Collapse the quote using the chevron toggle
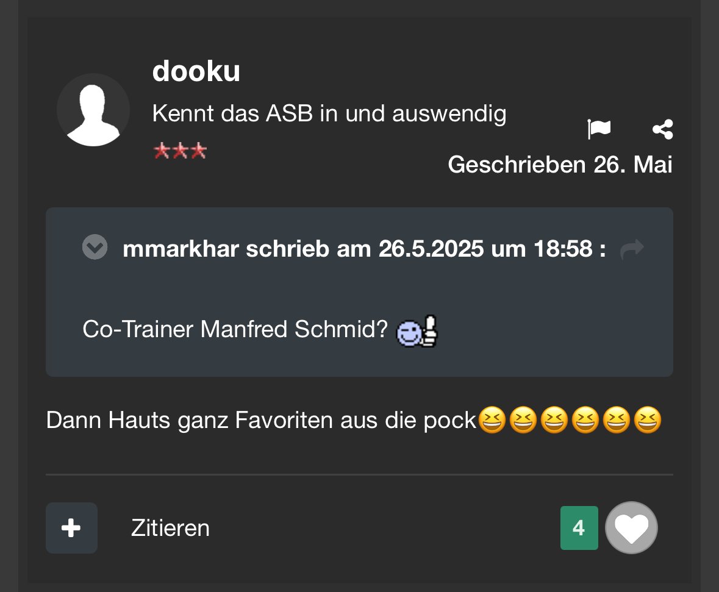719x592 pixels. click(95, 247)
